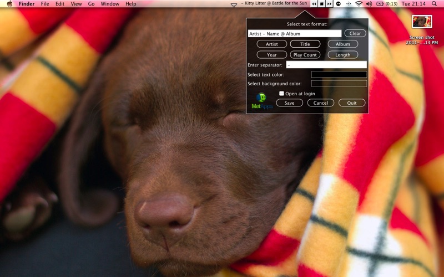Quit the menu bar app
Viewport: 444px width, 277px height.
352,103
